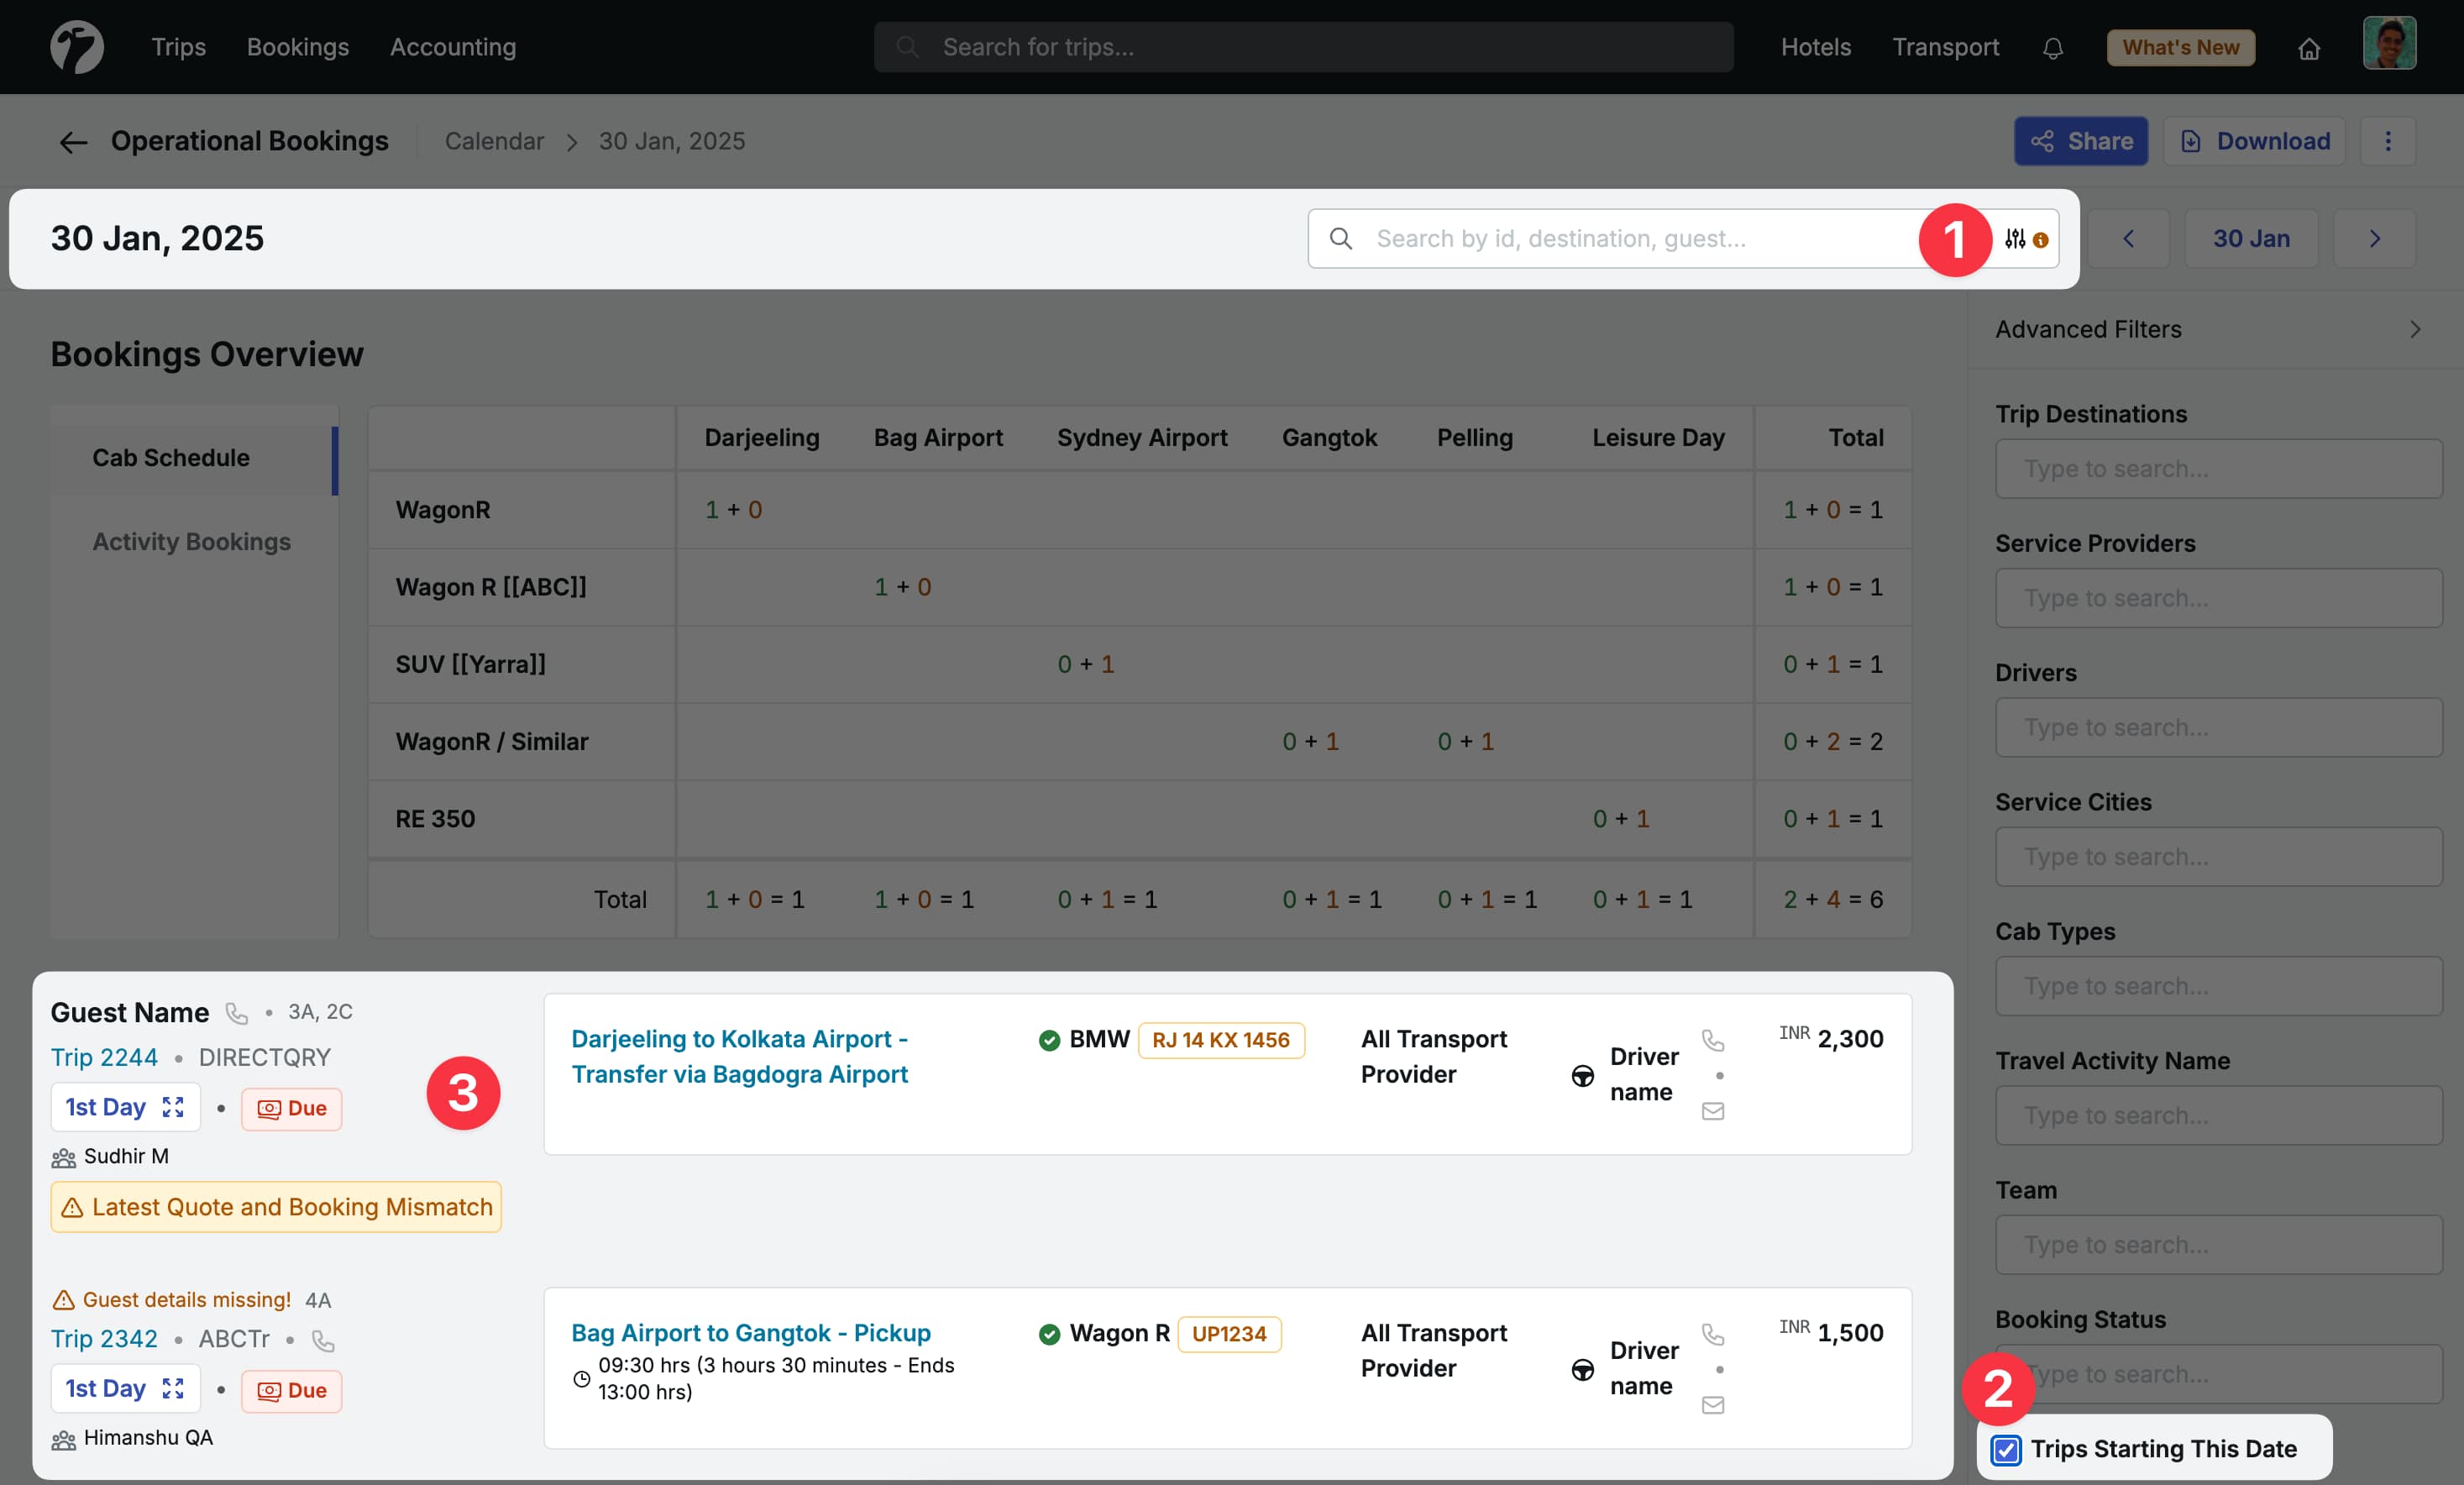Open the Accounting menu

452,47
